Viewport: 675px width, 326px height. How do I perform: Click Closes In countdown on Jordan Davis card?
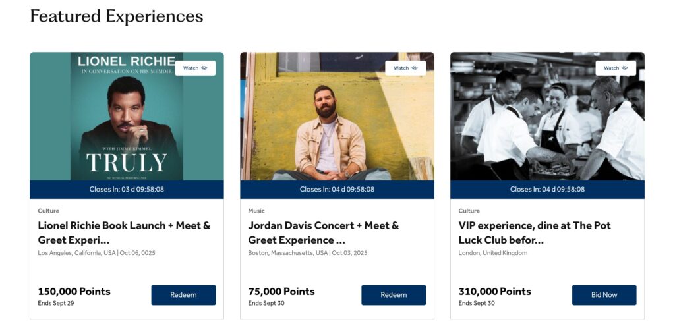point(337,190)
